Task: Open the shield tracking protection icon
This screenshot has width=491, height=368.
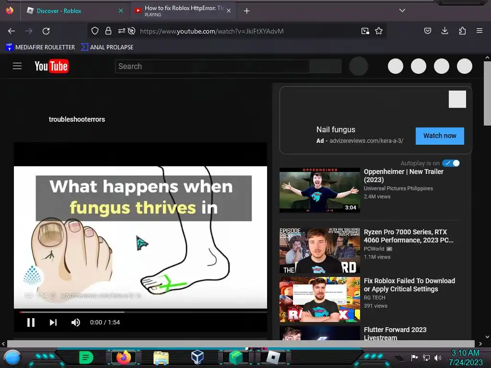Action: coord(95,31)
